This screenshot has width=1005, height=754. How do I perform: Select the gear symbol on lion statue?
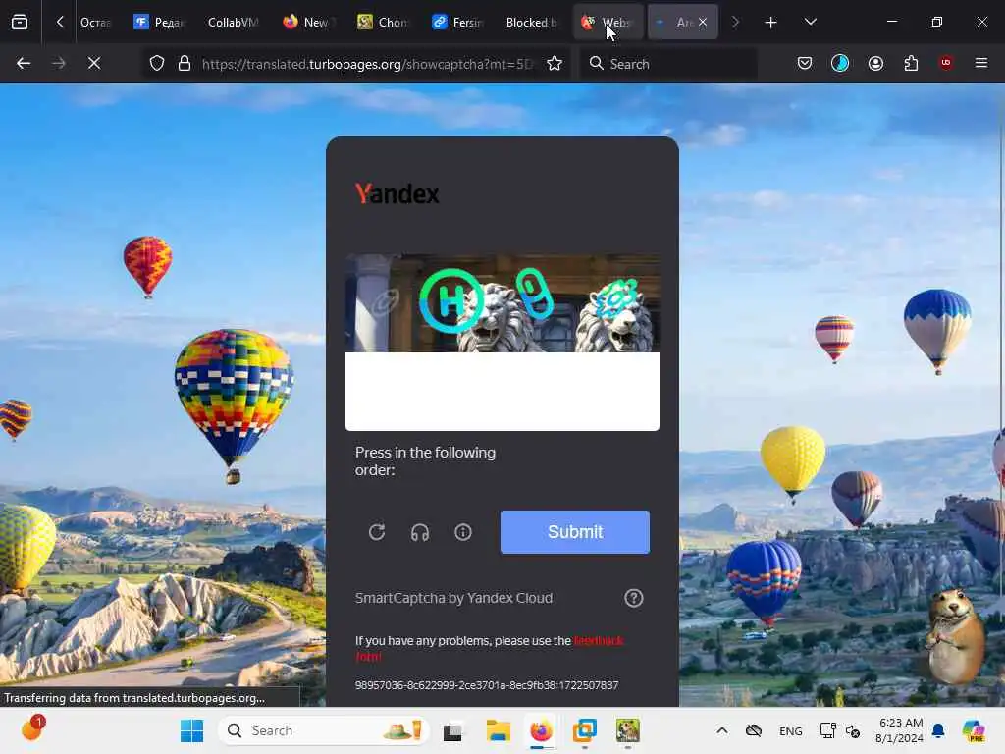[x=614, y=298]
